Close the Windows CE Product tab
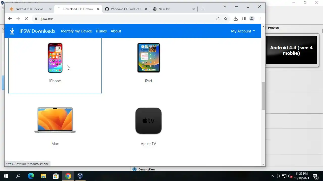This screenshot has width=323, height=181. (x=146, y=9)
